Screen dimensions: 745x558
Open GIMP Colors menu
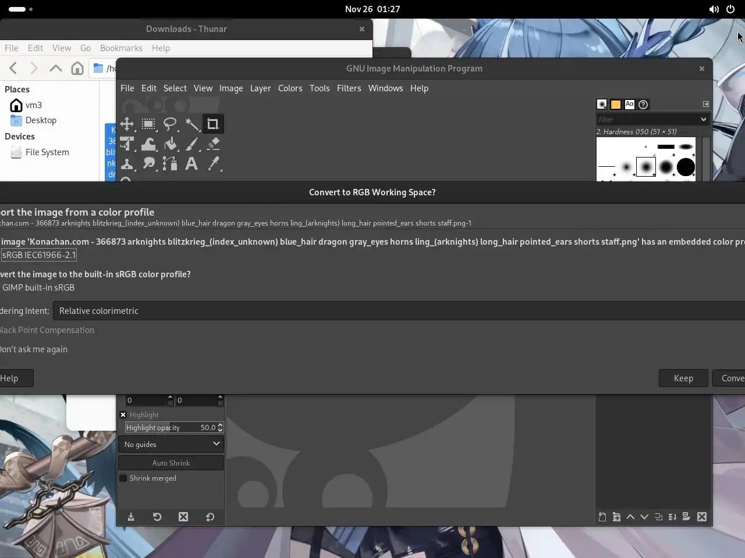tap(290, 88)
